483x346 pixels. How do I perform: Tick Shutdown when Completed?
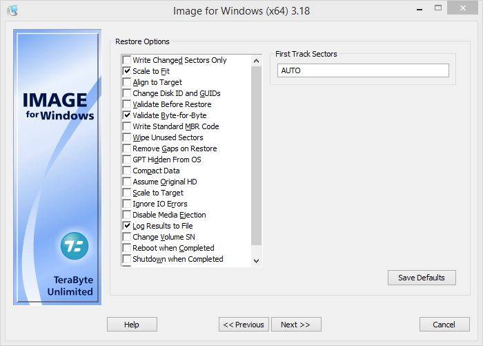(126, 259)
